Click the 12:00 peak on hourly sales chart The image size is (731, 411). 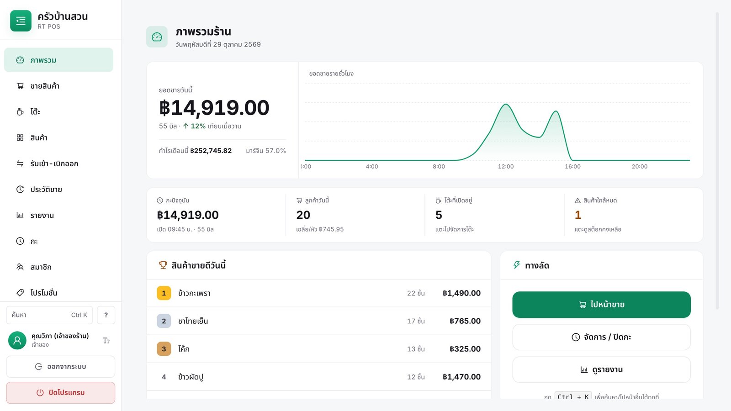(x=506, y=105)
